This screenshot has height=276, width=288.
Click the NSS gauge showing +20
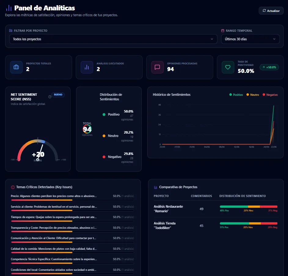pyautogui.click(x=38, y=151)
